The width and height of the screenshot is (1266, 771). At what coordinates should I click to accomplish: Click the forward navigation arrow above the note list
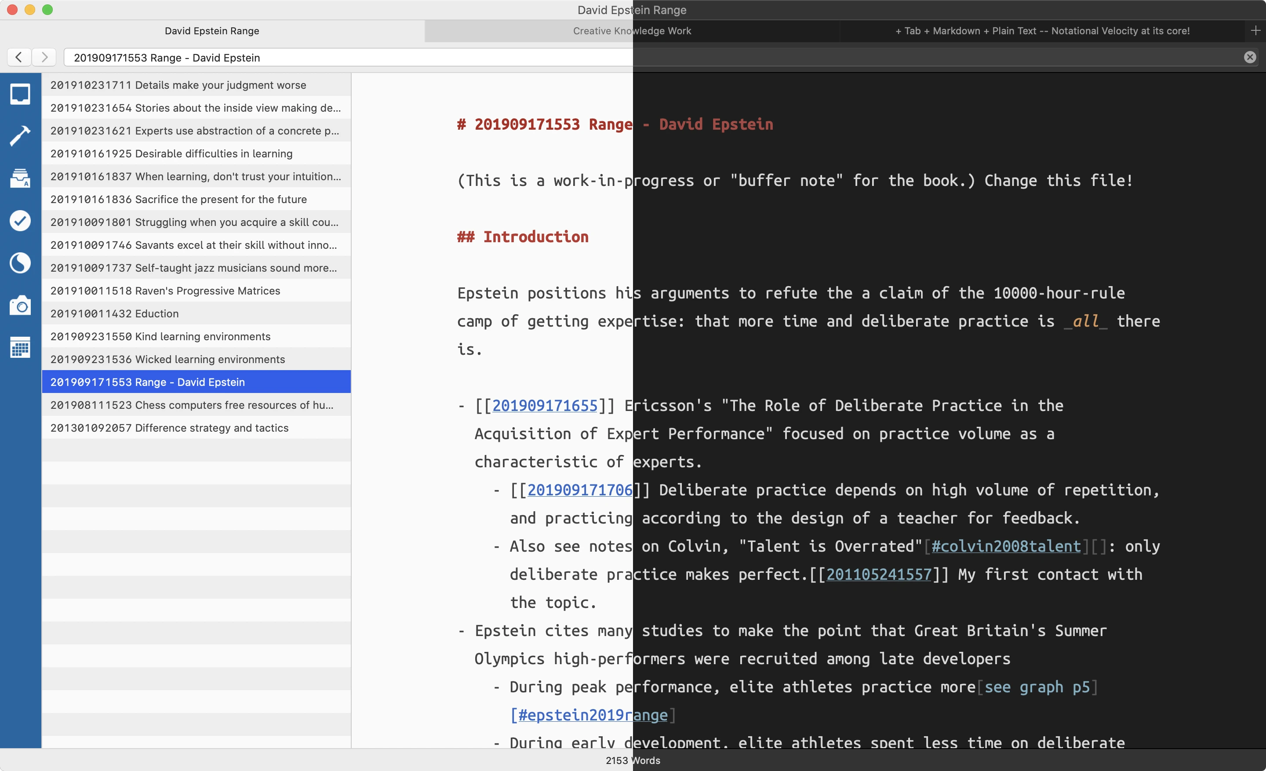click(44, 57)
